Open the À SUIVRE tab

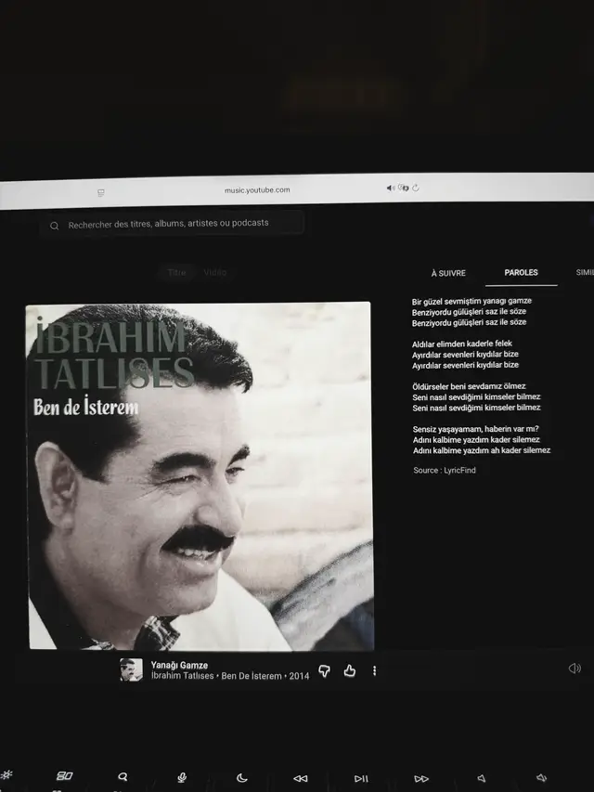448,273
